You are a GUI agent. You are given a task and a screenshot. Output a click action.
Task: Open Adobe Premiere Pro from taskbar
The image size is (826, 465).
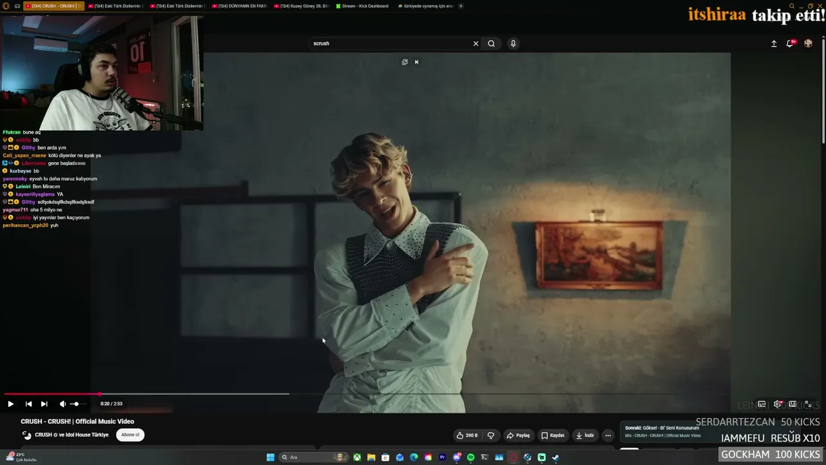point(442,457)
